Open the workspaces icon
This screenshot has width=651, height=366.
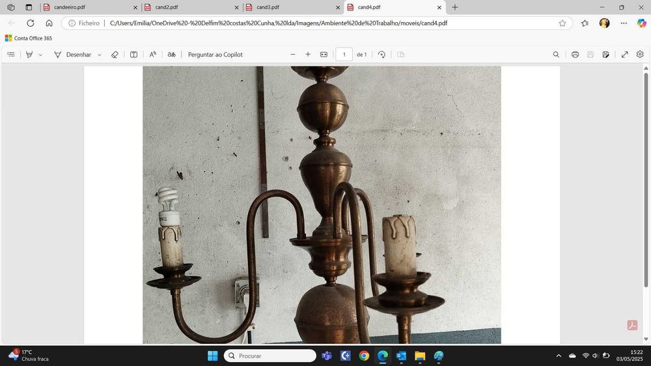[11, 7]
